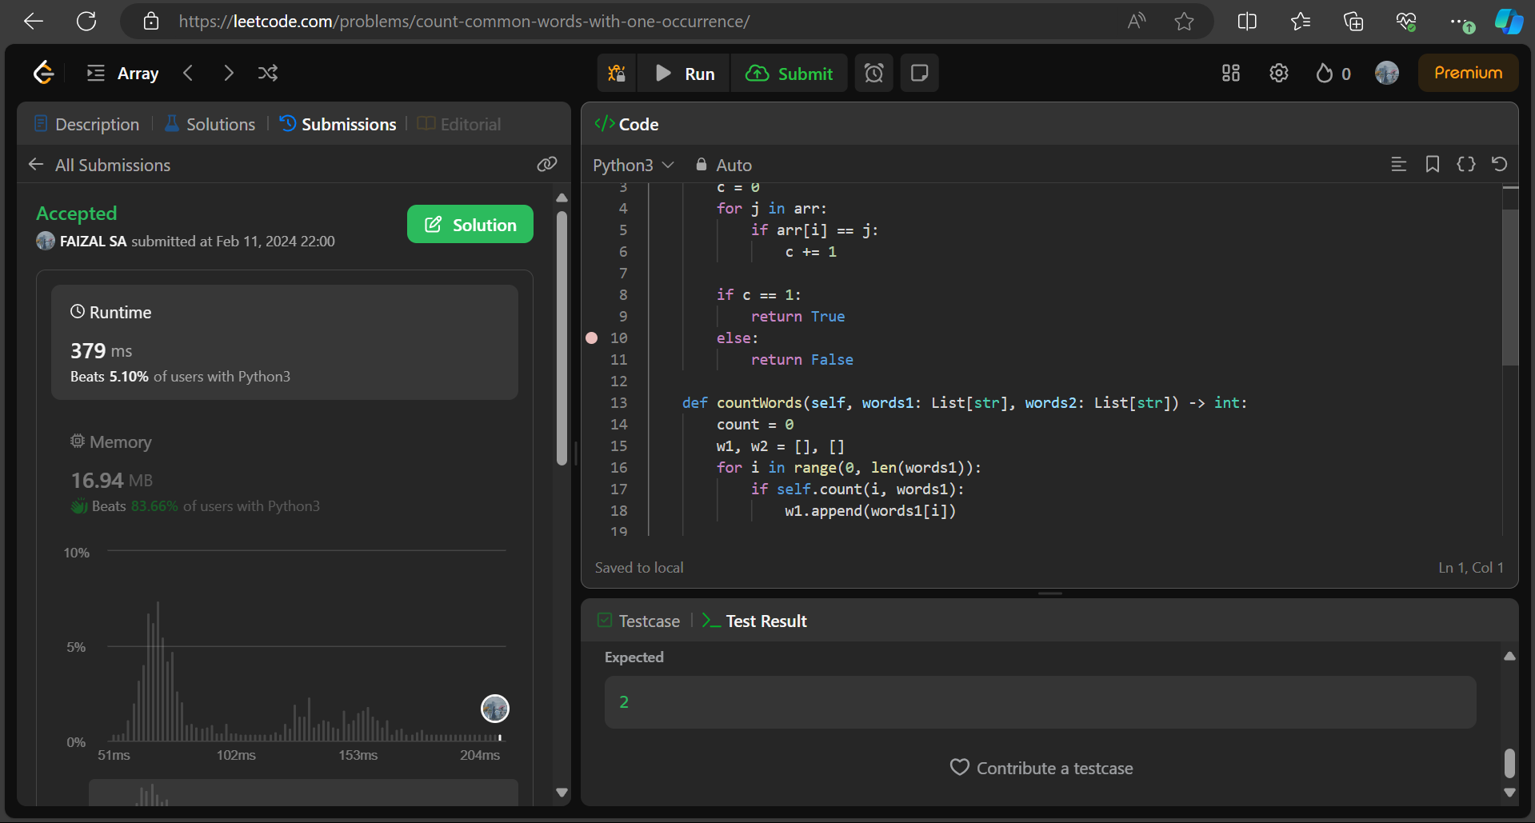Switch to the Solutions tab
Image resolution: width=1535 pixels, height=823 pixels.
point(210,124)
